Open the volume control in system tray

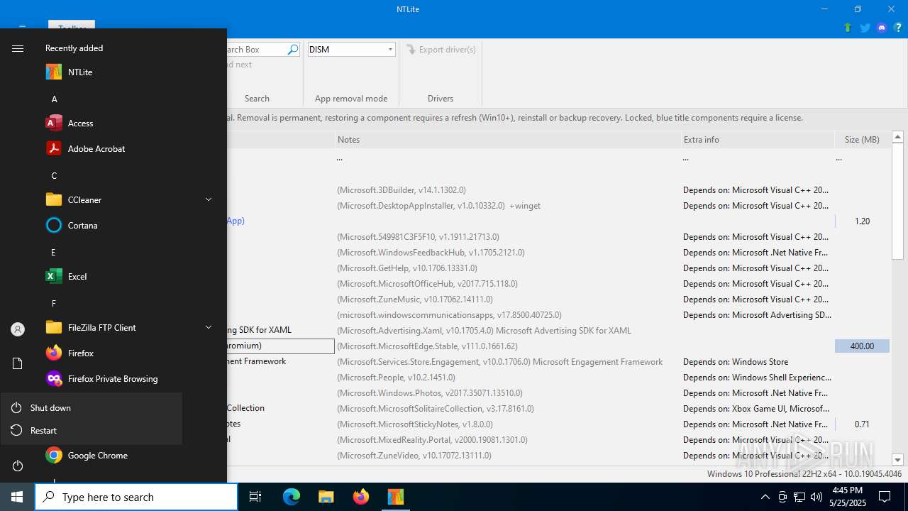(x=816, y=497)
